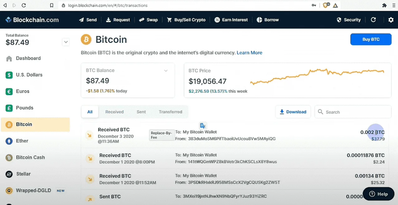398x205 pixels.
Task: Click received arrow icon for 8:00PM transaction
Action: coord(90,159)
